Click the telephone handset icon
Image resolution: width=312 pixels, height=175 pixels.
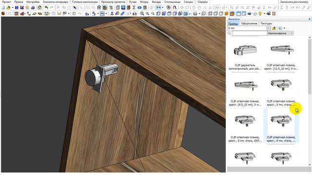[x=29, y=14]
